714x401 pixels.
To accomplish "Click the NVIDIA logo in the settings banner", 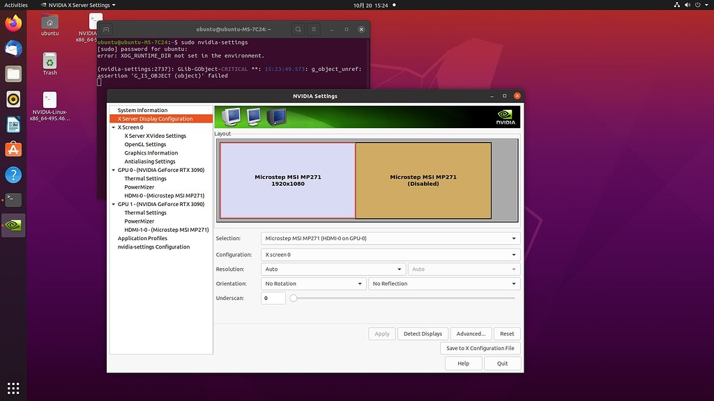I will 504,116.
